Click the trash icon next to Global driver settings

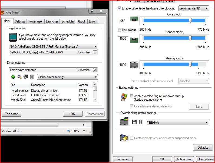(32, 77)
